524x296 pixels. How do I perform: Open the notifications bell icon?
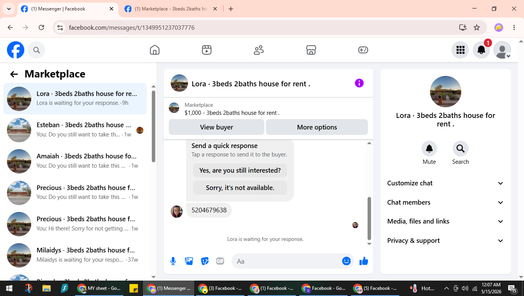[481, 50]
